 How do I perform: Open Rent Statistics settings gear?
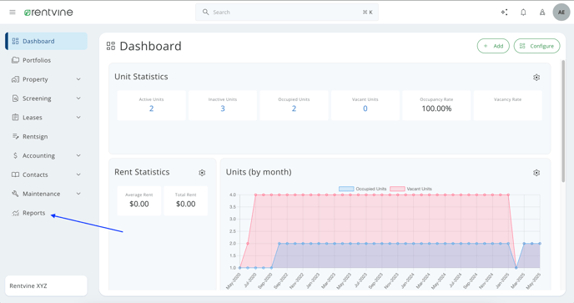pyautogui.click(x=202, y=173)
